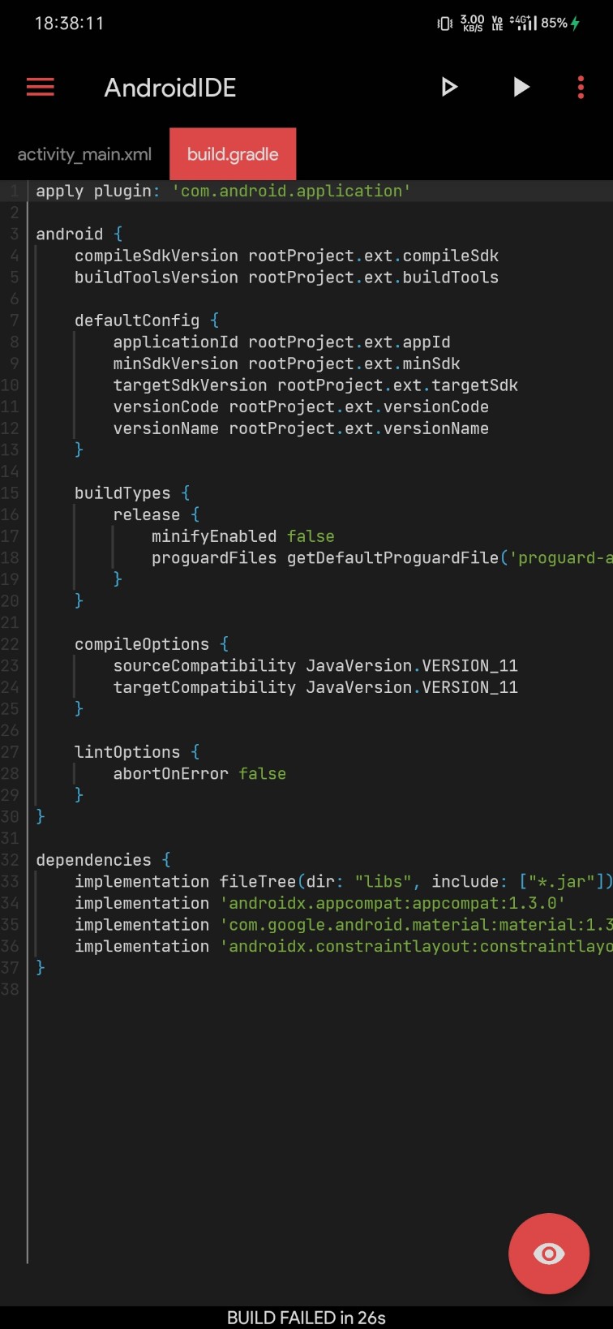Click the proguardFiles line

point(382,558)
